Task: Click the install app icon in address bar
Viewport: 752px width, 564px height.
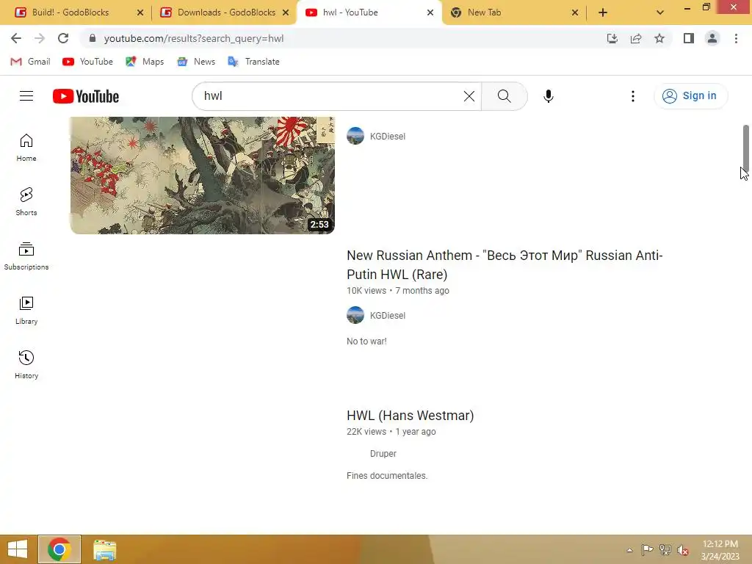Action: pyautogui.click(x=612, y=38)
